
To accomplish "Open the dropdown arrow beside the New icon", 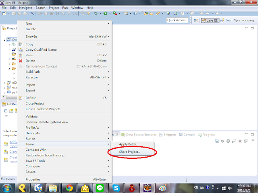I will point(9,13).
